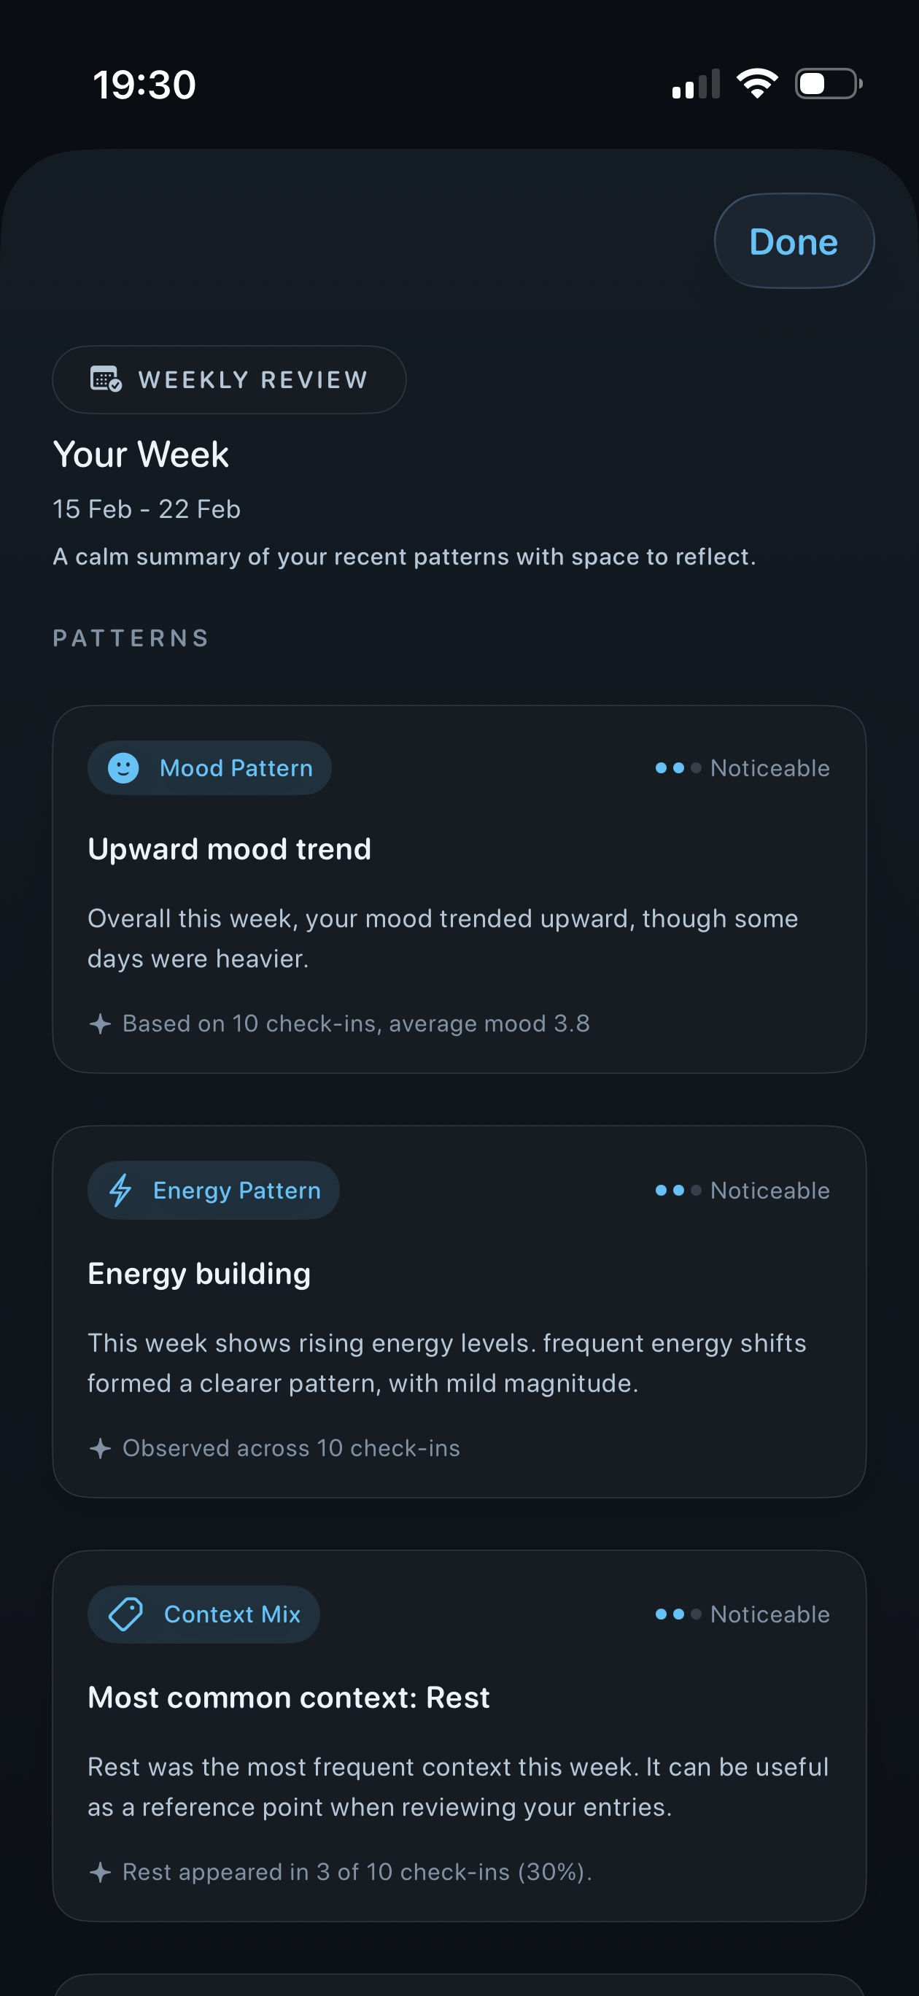Expand the Energy building pattern card

pyautogui.click(x=459, y=1310)
